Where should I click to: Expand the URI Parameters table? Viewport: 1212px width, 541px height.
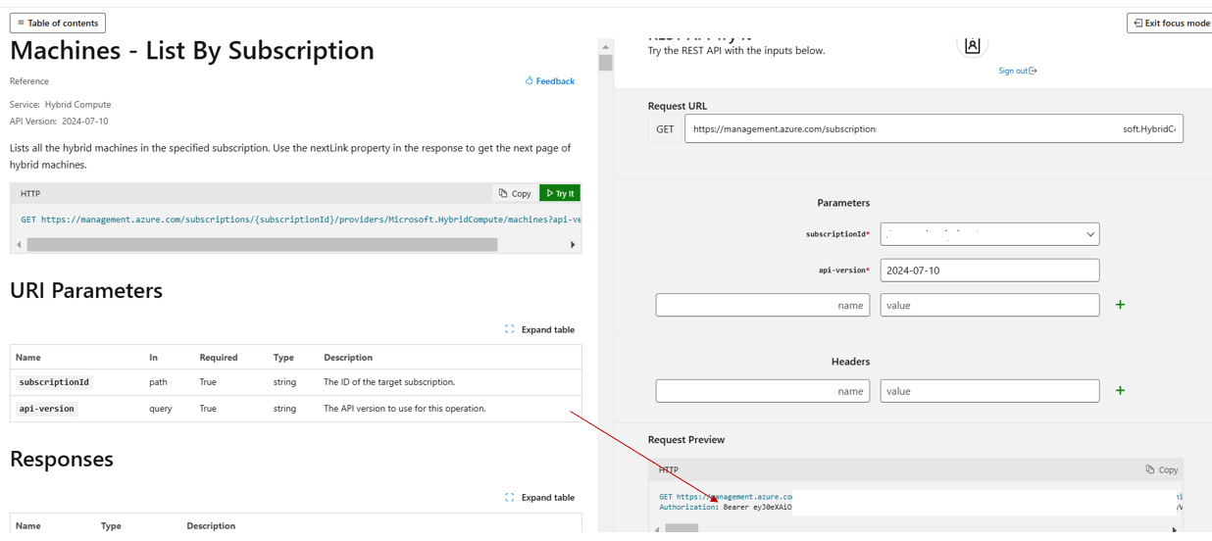(x=540, y=329)
